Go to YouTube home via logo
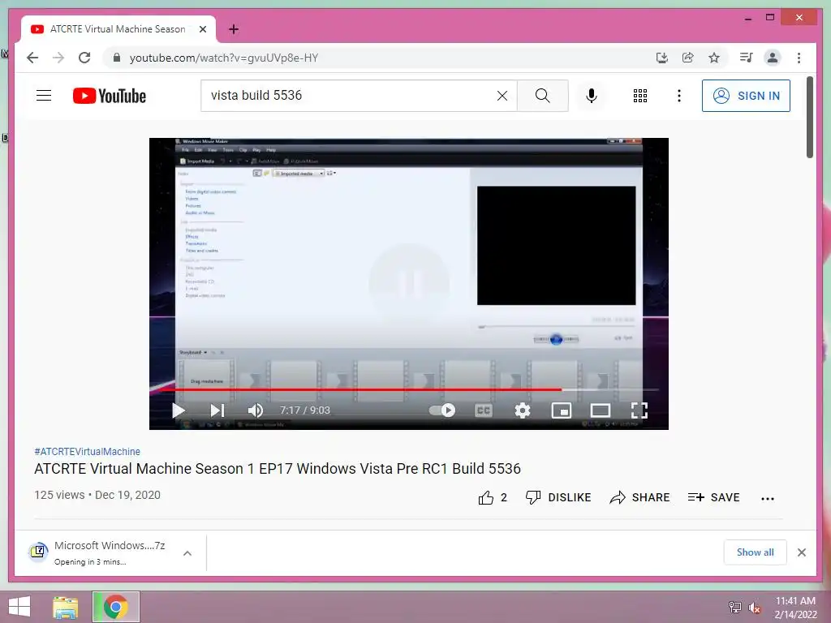831x623 pixels. click(110, 96)
